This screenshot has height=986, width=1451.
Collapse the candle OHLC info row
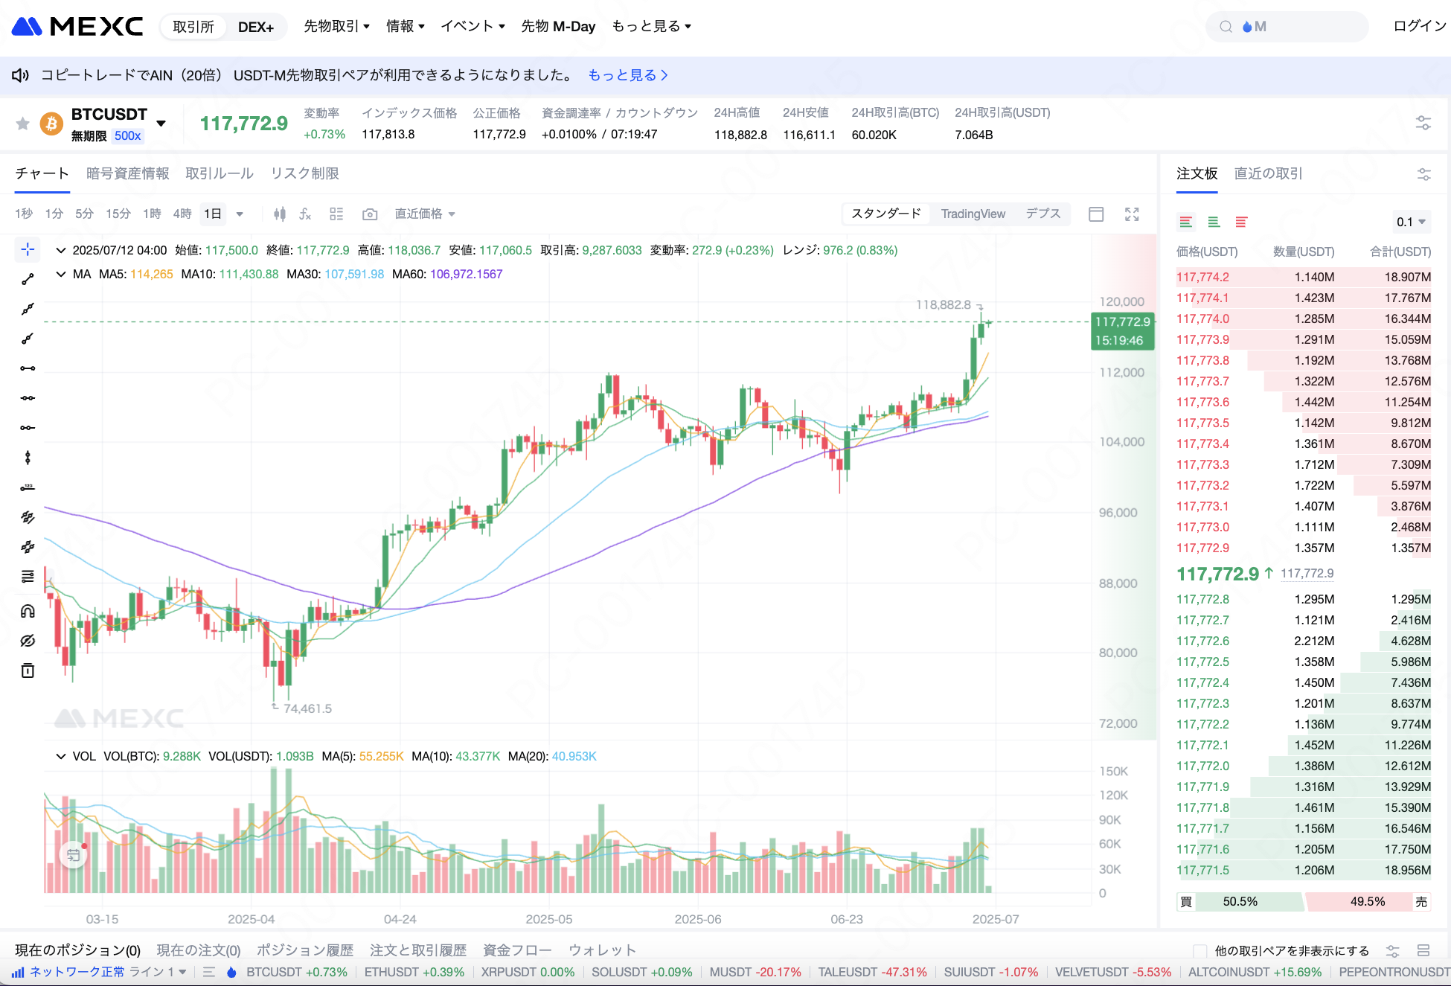tap(61, 250)
